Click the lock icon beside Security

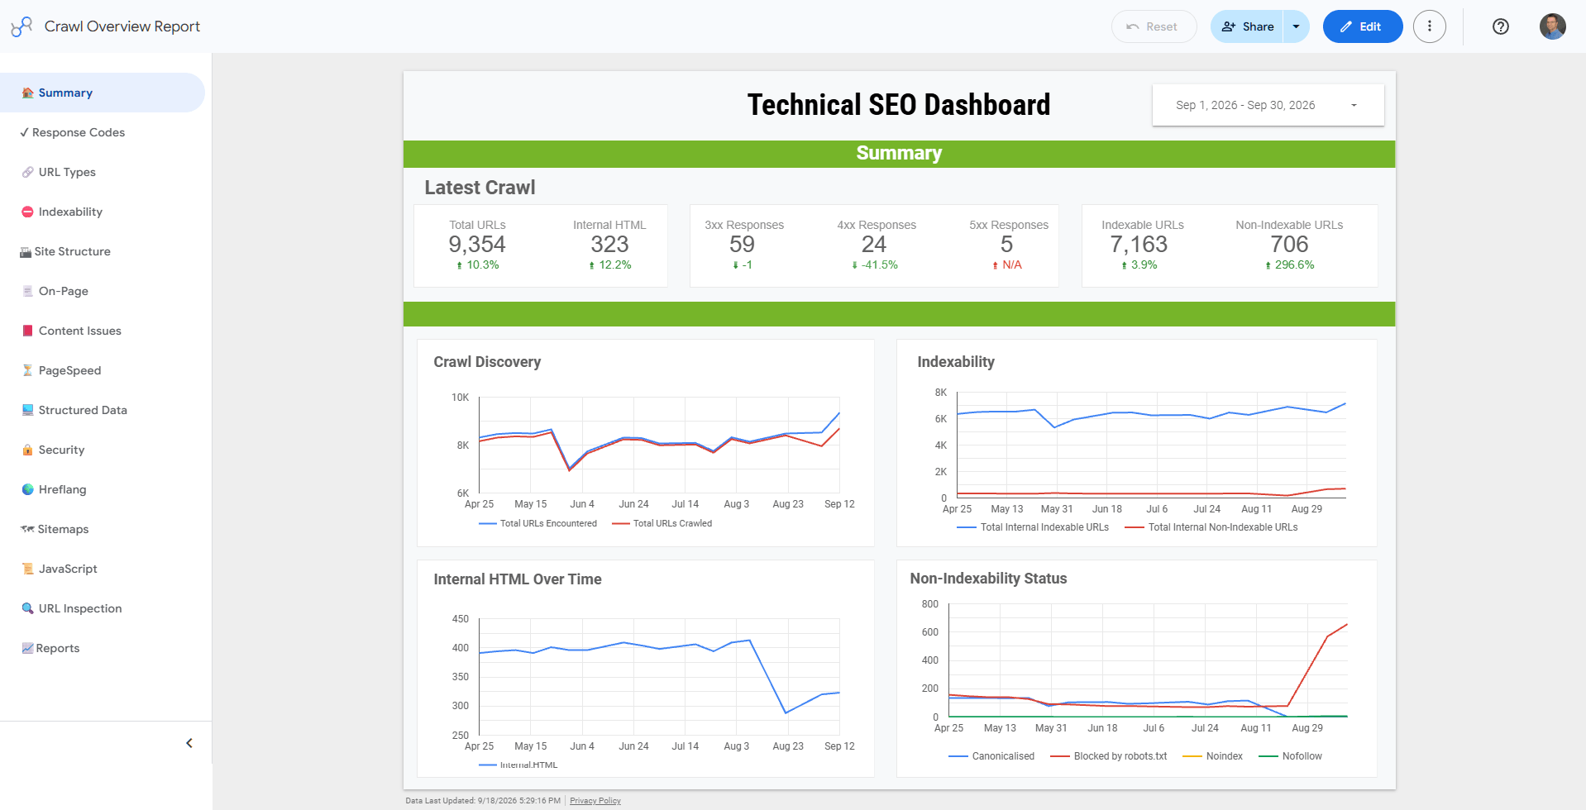(x=27, y=450)
